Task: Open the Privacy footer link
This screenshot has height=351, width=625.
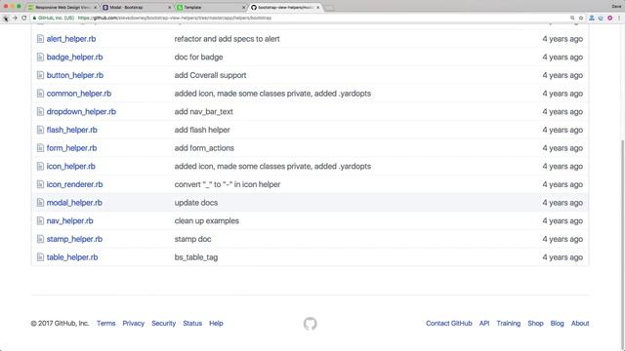Action: pyautogui.click(x=133, y=323)
